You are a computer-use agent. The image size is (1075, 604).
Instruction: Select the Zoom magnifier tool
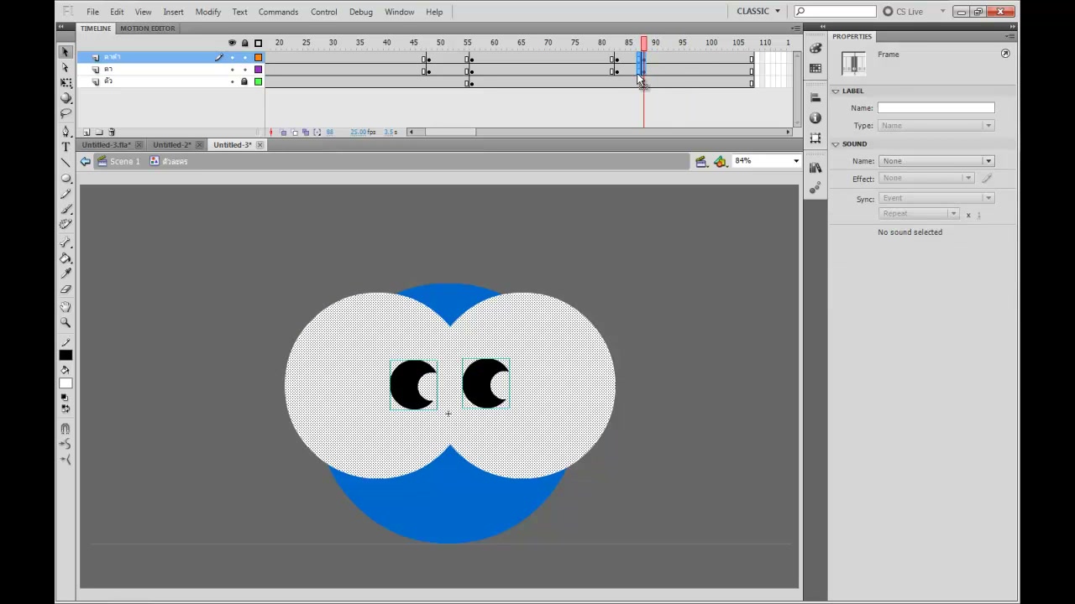[66, 323]
